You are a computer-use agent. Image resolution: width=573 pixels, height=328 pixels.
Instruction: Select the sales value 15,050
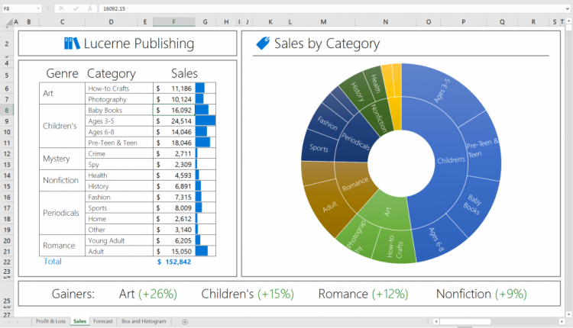click(x=174, y=252)
